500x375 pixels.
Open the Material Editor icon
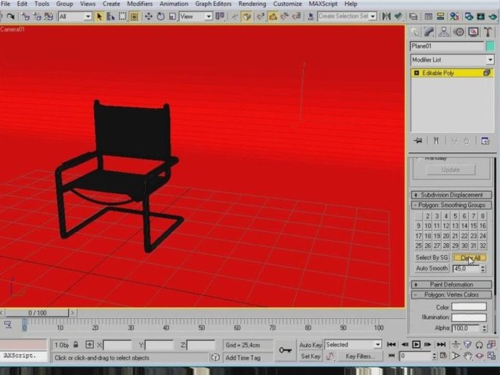pyautogui.click(x=454, y=16)
